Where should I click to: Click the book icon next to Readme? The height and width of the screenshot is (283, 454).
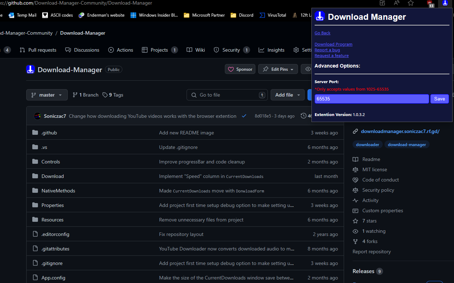[355, 160]
